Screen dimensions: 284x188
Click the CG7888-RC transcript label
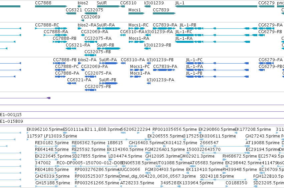click(47, 25)
